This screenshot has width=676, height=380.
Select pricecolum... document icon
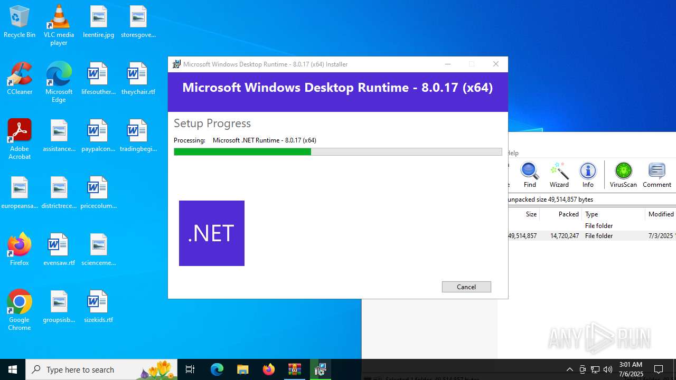(98, 193)
